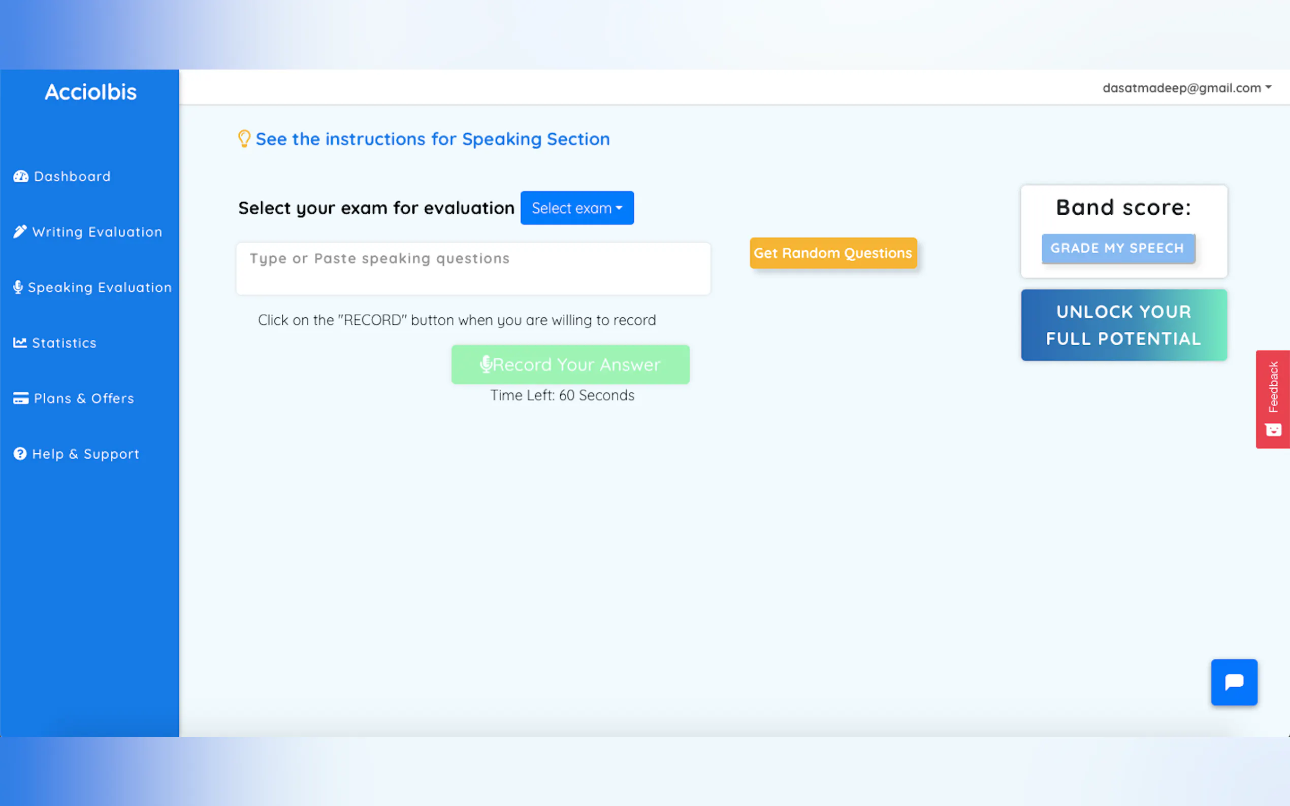
Task: Click the Speaking Evaluation microphone icon
Action: click(x=18, y=287)
